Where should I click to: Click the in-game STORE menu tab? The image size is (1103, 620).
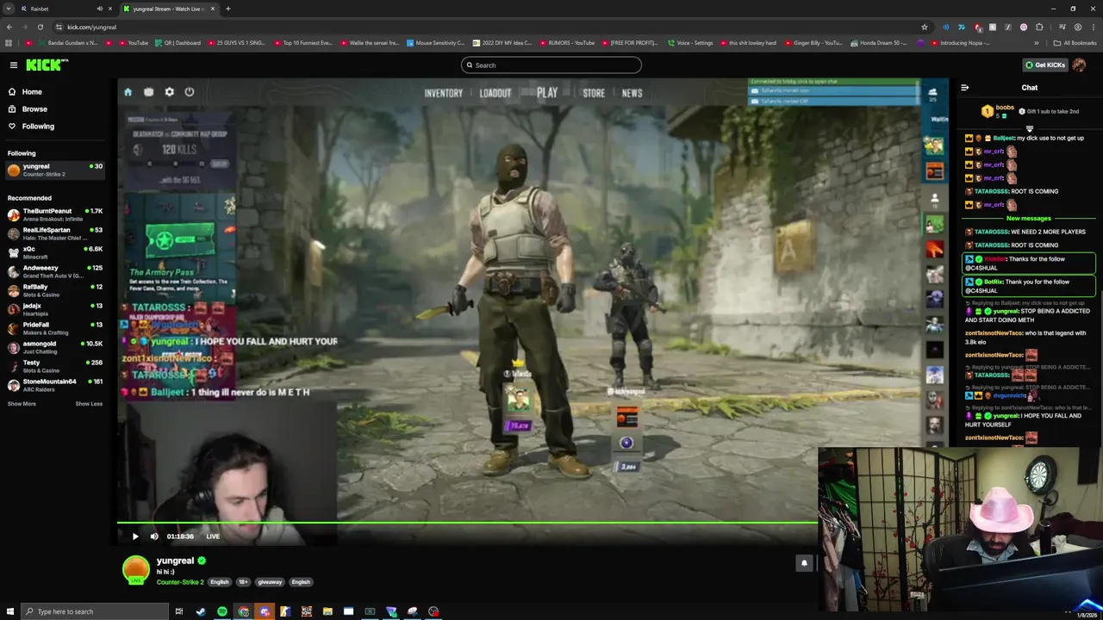point(594,93)
